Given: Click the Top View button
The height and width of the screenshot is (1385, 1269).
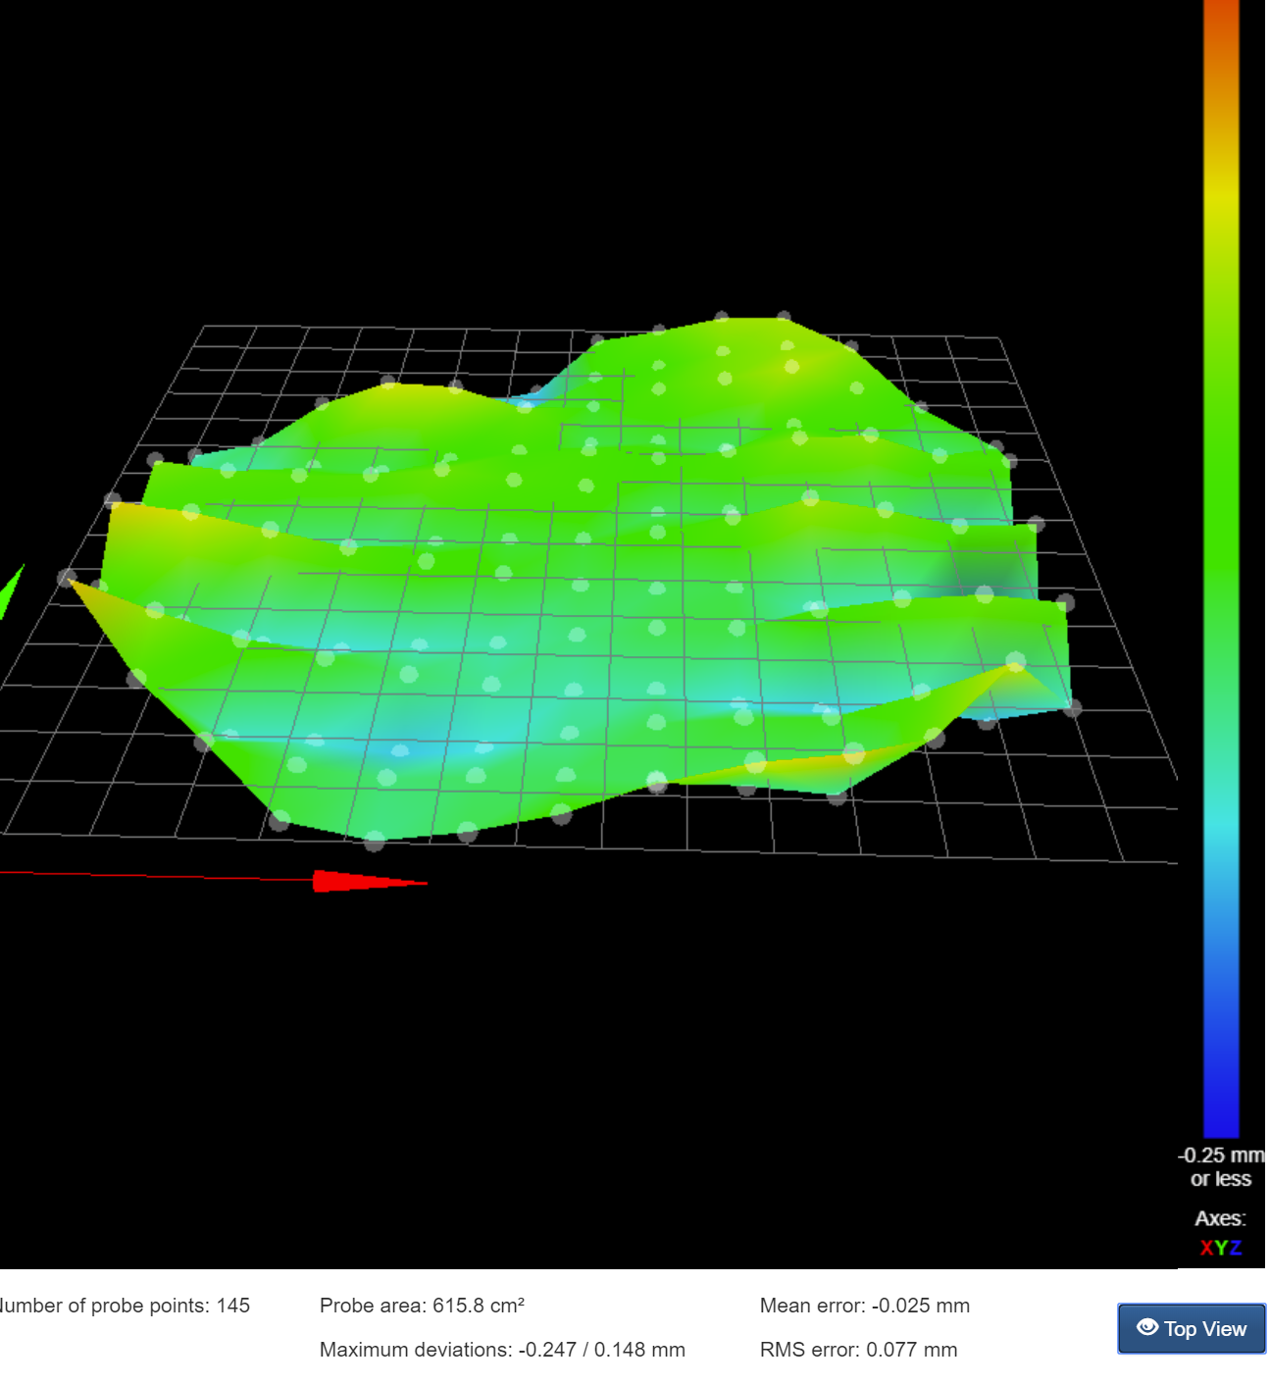Looking at the screenshot, I should coord(1192,1329).
